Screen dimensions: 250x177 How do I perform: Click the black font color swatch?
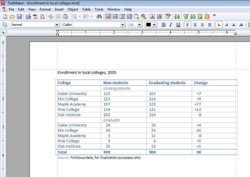point(149,25)
